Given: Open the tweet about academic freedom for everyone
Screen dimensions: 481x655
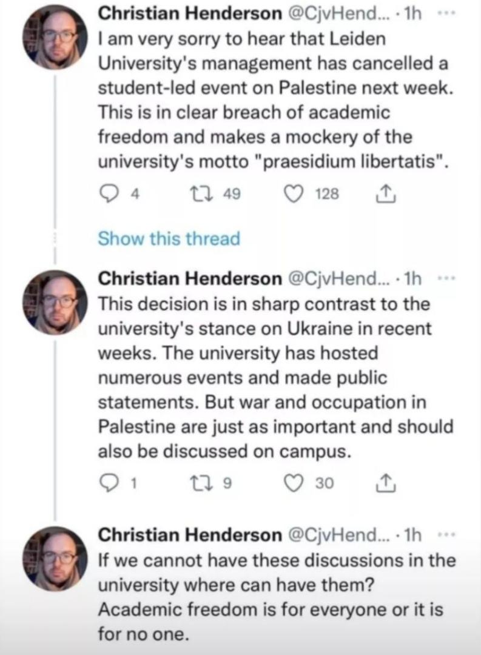Looking at the screenshot, I should tap(273, 597).
